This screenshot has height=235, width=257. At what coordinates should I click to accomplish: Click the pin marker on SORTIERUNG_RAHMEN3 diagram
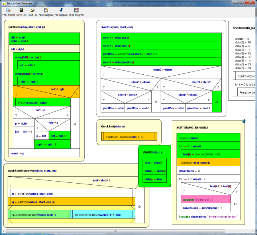pos(244,121)
